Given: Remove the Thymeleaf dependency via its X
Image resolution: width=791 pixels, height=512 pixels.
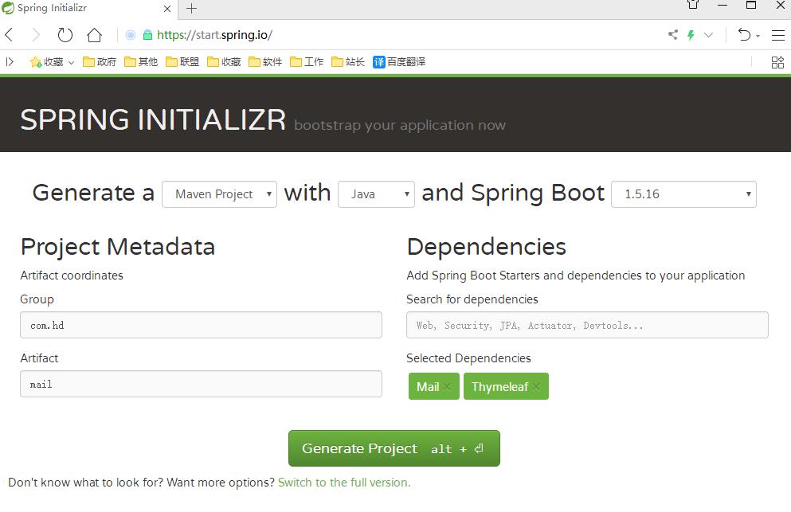Looking at the screenshot, I should point(536,387).
